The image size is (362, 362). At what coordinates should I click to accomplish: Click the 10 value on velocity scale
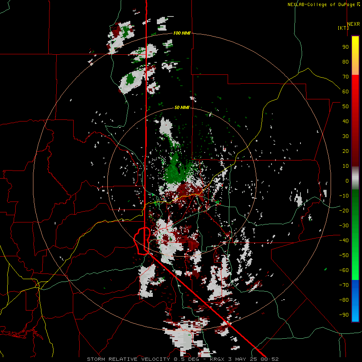point(346,166)
